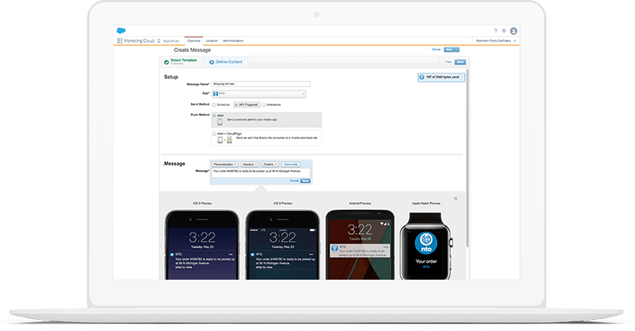Click the 'Android Preview' label
Image resolution: width=635 pixels, height=331 pixels.
pos(360,203)
